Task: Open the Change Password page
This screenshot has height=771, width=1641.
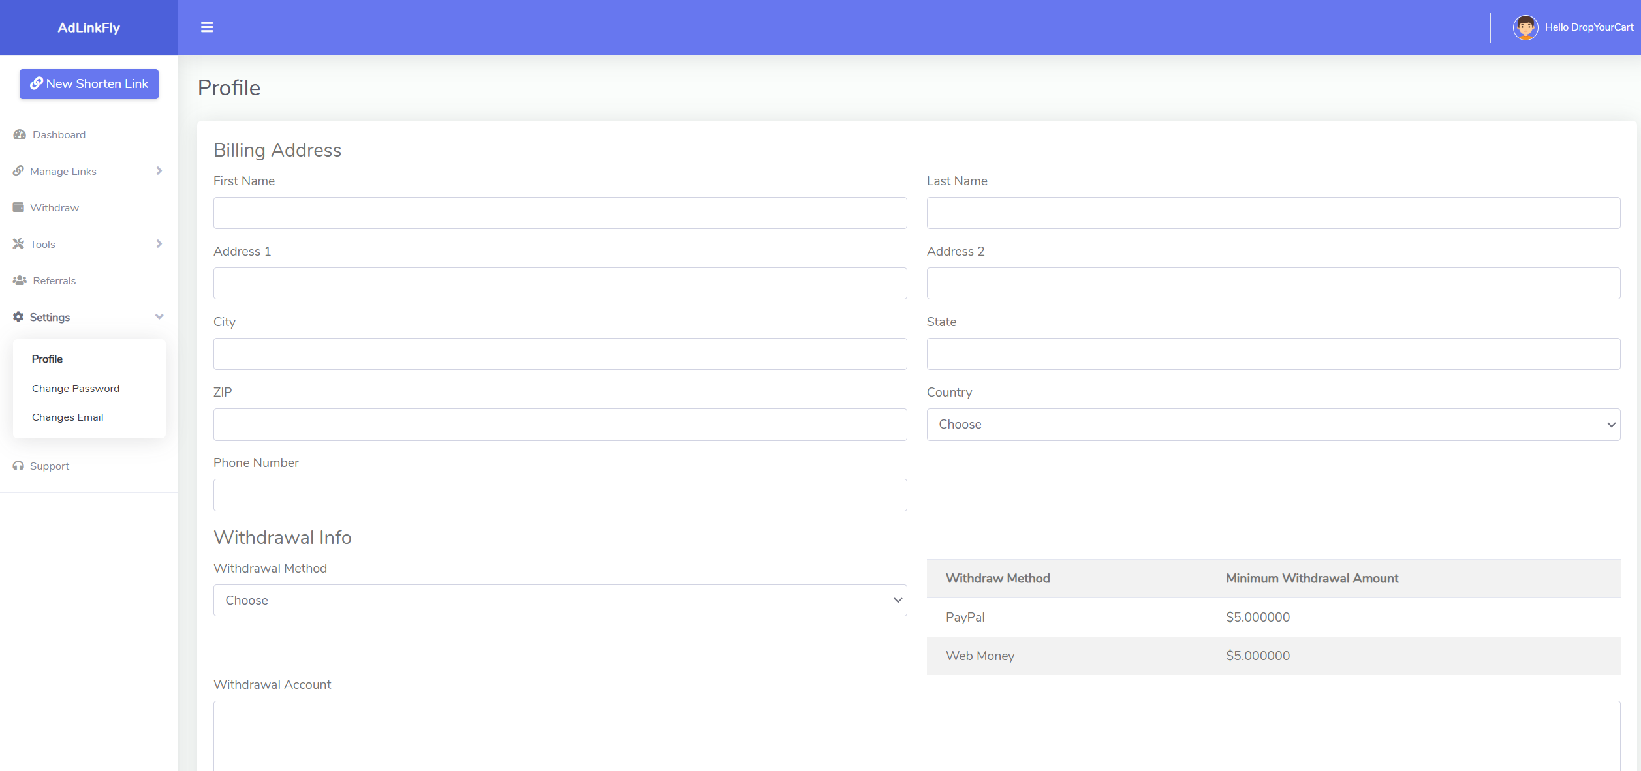Action: (x=76, y=388)
